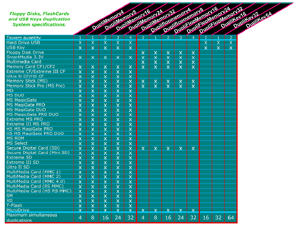Click the 'Extreme III SD' row label
Screen dimensions: 298x228
pos(23,162)
